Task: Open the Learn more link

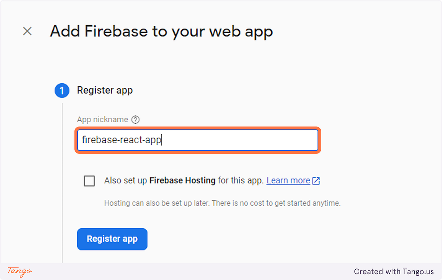Action: pyautogui.click(x=288, y=181)
